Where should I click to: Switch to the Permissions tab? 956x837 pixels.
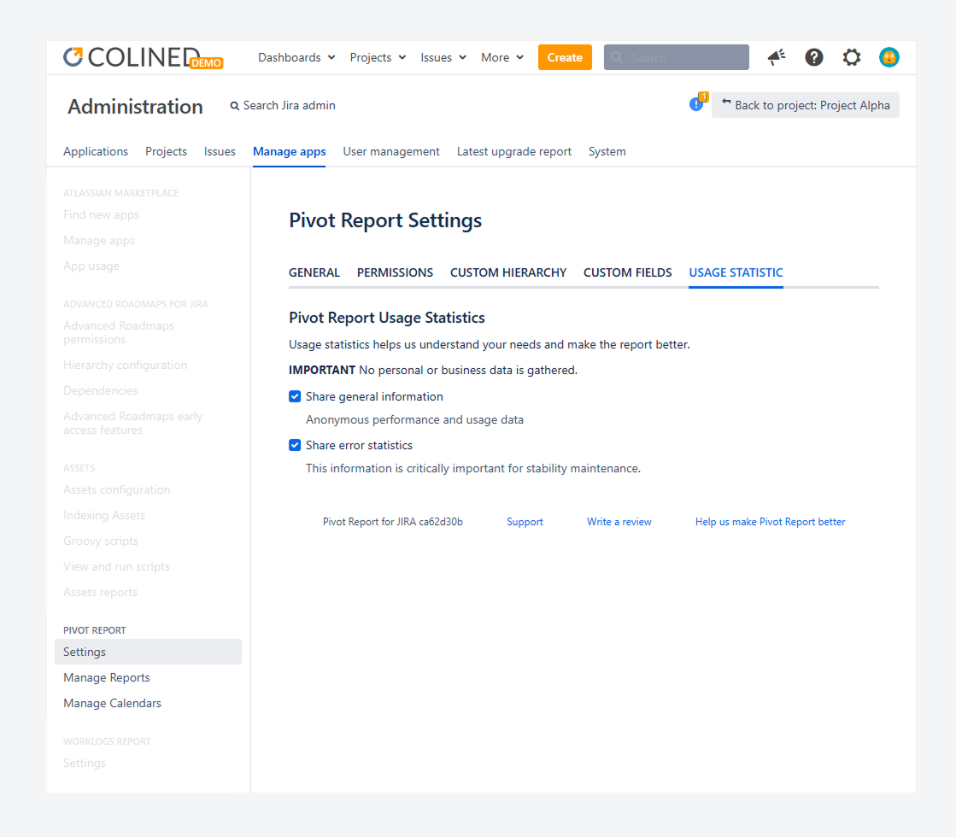395,272
